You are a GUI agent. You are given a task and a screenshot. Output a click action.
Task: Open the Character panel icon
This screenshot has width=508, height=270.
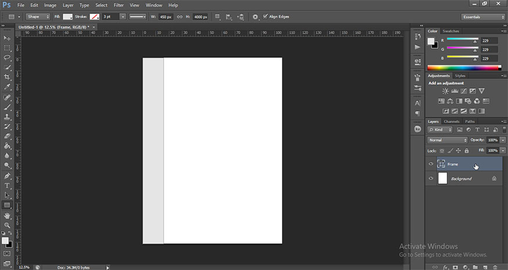click(417, 103)
